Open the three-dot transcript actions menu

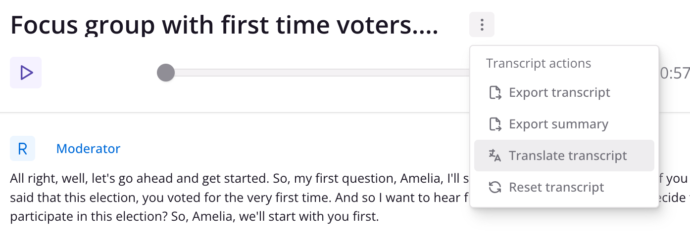(482, 24)
